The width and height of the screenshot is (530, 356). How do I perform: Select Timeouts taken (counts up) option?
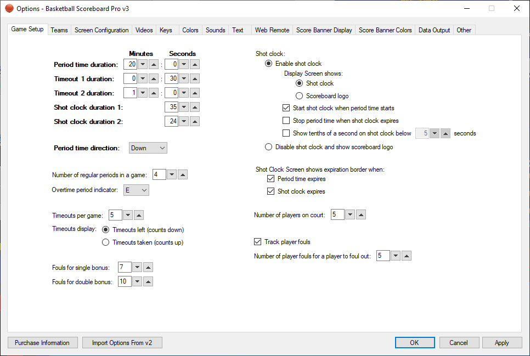tap(106, 242)
